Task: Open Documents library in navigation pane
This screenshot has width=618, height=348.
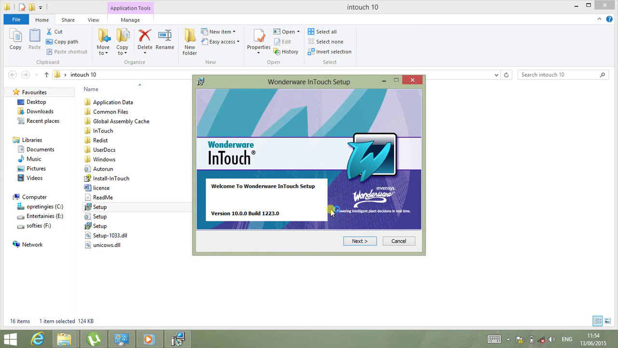Action: click(x=40, y=149)
